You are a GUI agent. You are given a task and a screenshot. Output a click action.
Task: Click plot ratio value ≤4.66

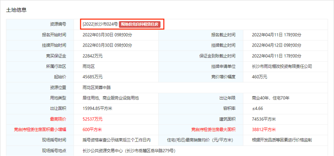(257, 109)
